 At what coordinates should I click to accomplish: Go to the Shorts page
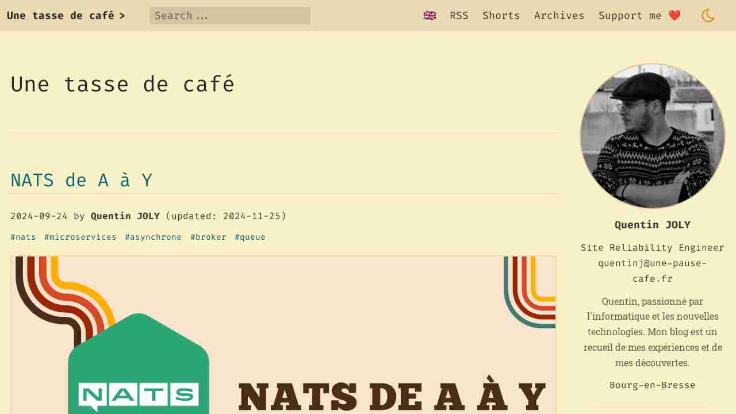pos(501,16)
